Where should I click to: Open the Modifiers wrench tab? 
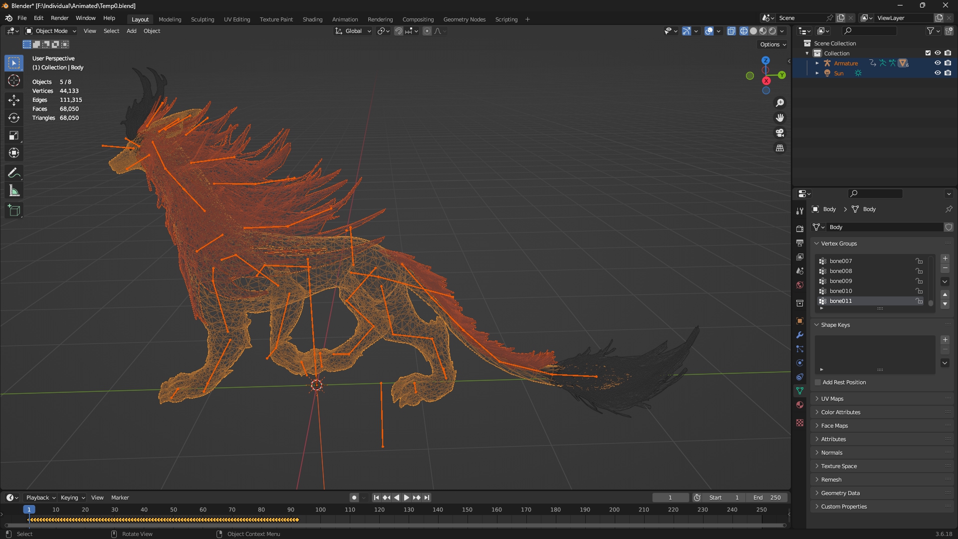tap(800, 335)
